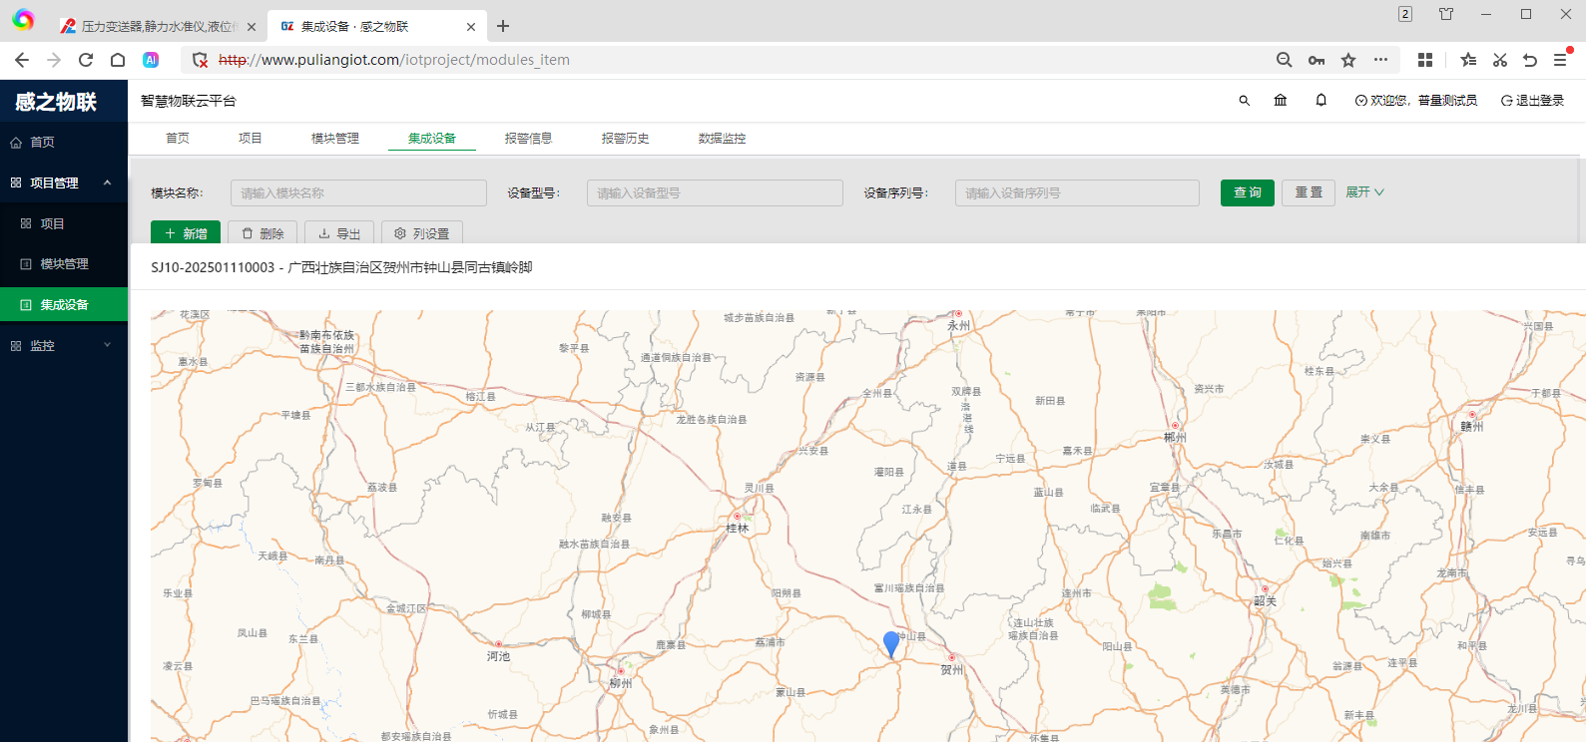Viewport: 1586px width, 742px height.
Task: Open browser extensions grid icon
Action: [x=1425, y=60]
